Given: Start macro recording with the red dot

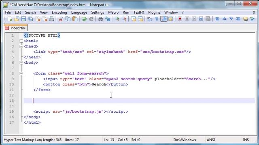Looking at the screenshot, I should 180,19.
